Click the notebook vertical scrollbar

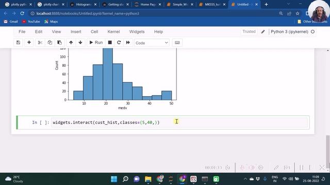tap(328, 151)
